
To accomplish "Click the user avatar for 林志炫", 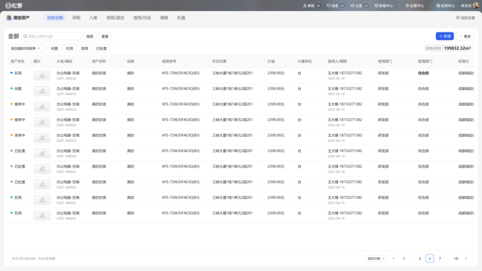I will tap(476, 6).
